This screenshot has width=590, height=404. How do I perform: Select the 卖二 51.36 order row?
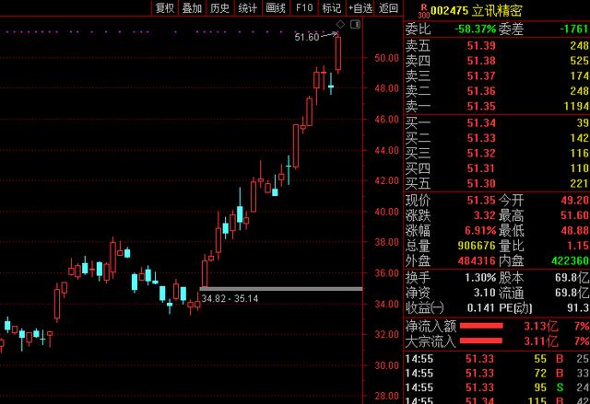click(497, 91)
